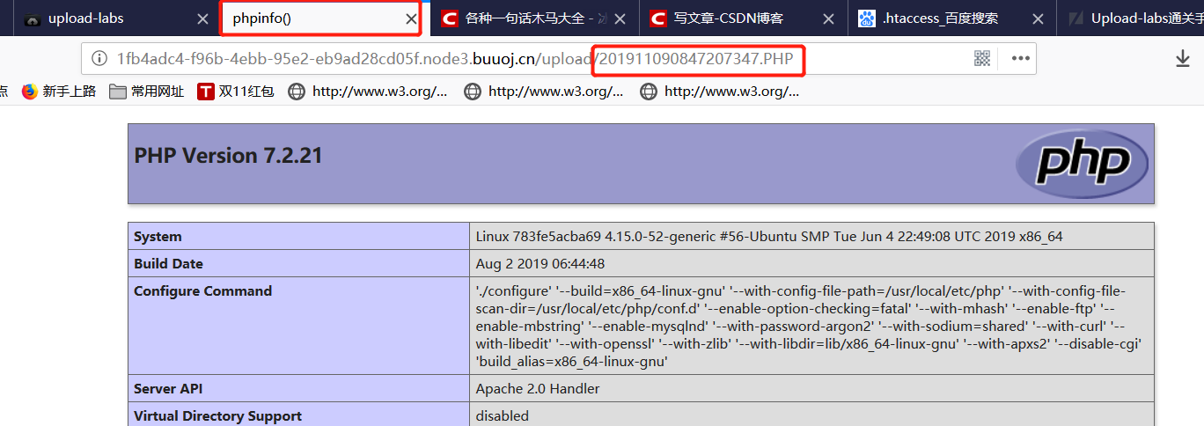Click the Build Date row label
1204x426 pixels.
pyautogui.click(x=168, y=264)
